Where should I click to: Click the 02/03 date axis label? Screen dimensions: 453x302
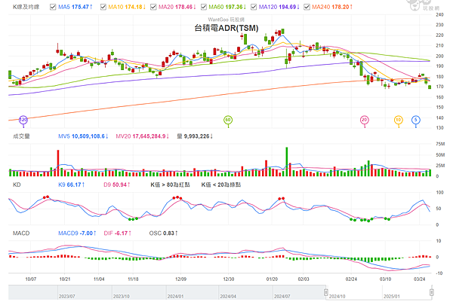[304, 279]
